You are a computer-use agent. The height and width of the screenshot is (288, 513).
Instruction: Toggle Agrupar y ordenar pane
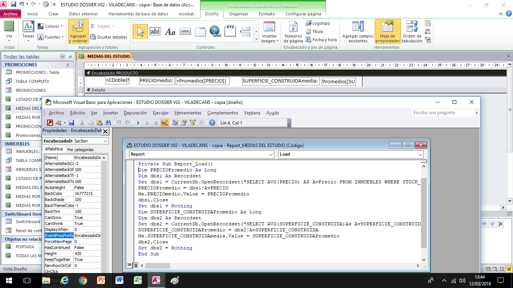tap(78, 32)
